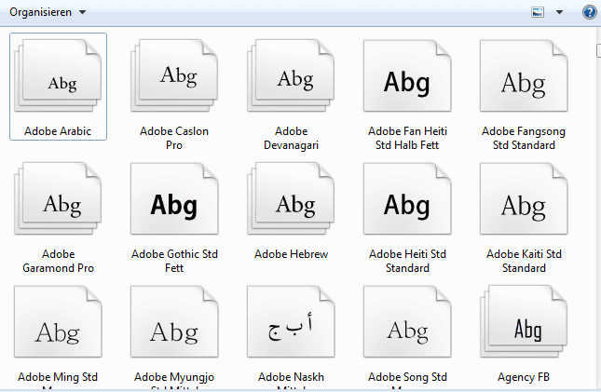Click the 'Adobe Naskh' label text
601x392 pixels.
[x=291, y=377]
